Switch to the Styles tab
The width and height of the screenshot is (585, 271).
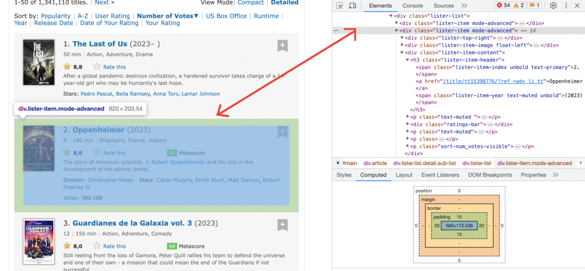344,175
